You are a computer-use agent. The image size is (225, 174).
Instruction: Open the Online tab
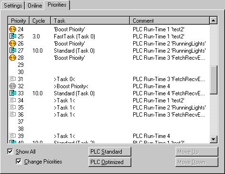coord(35,6)
